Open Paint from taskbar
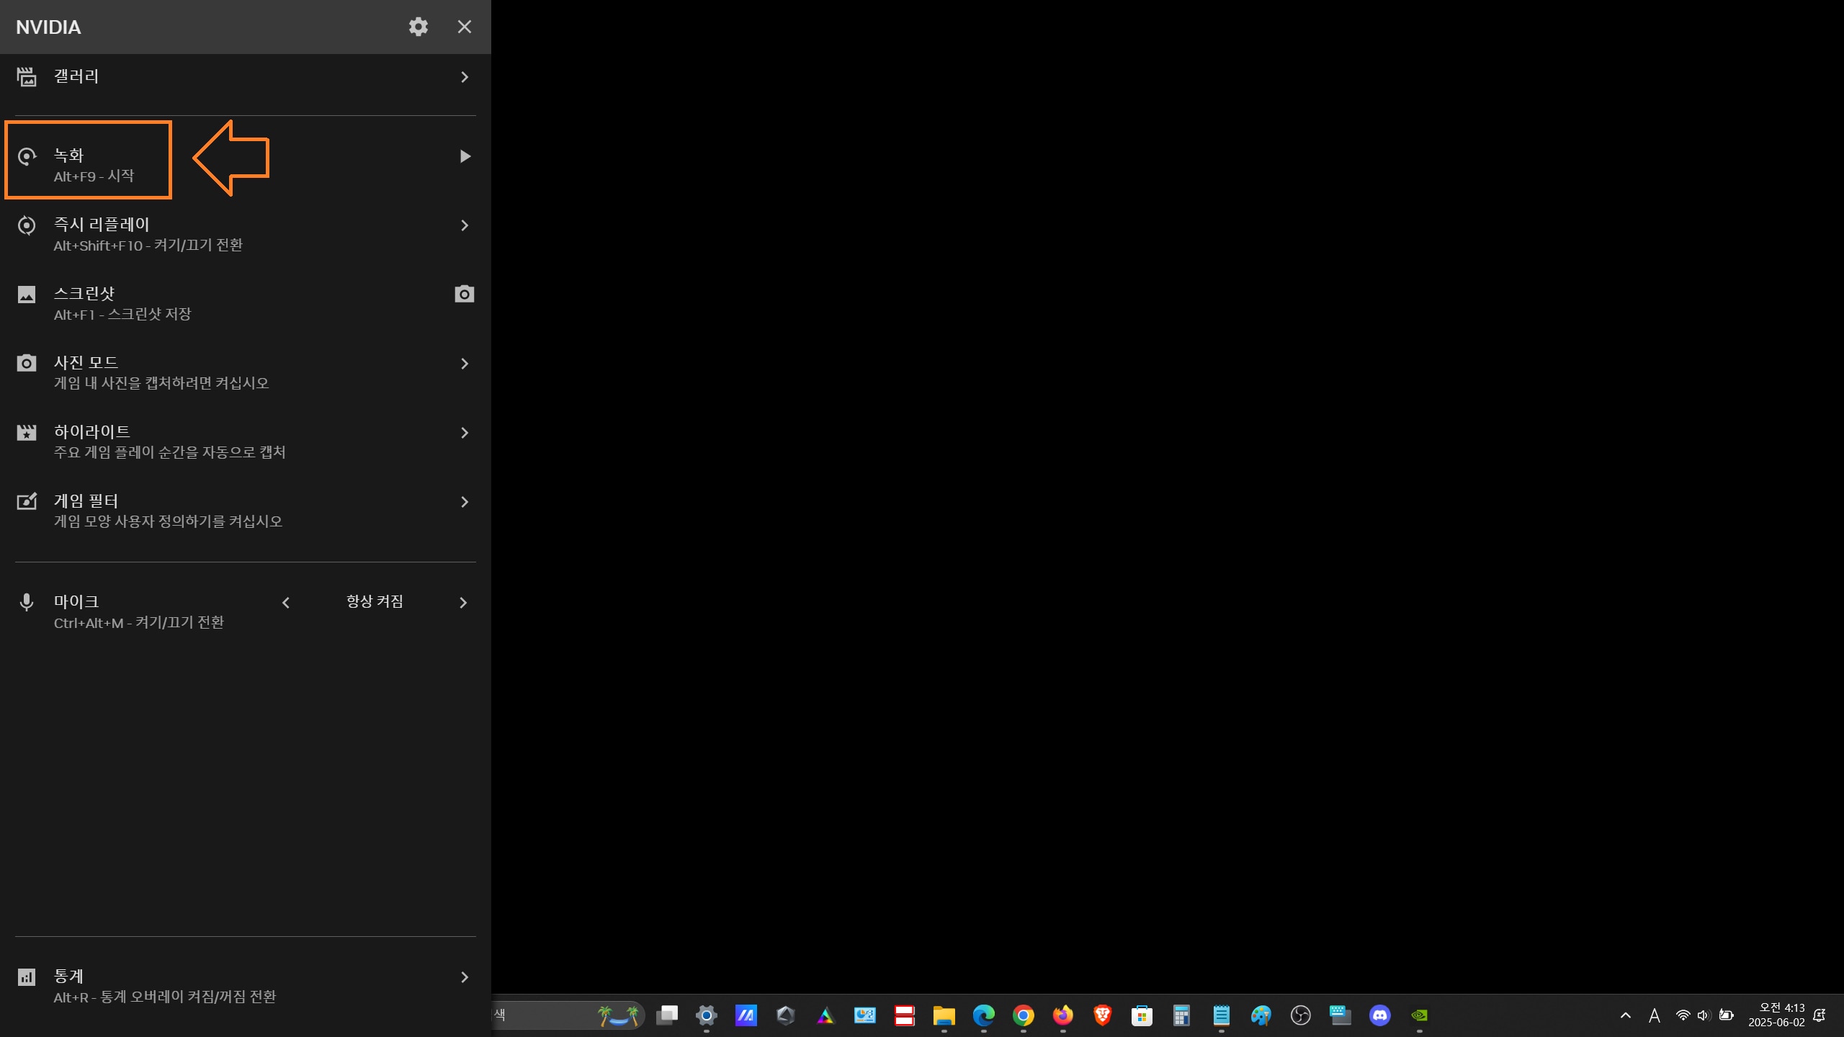1844x1037 pixels. 1261,1015
